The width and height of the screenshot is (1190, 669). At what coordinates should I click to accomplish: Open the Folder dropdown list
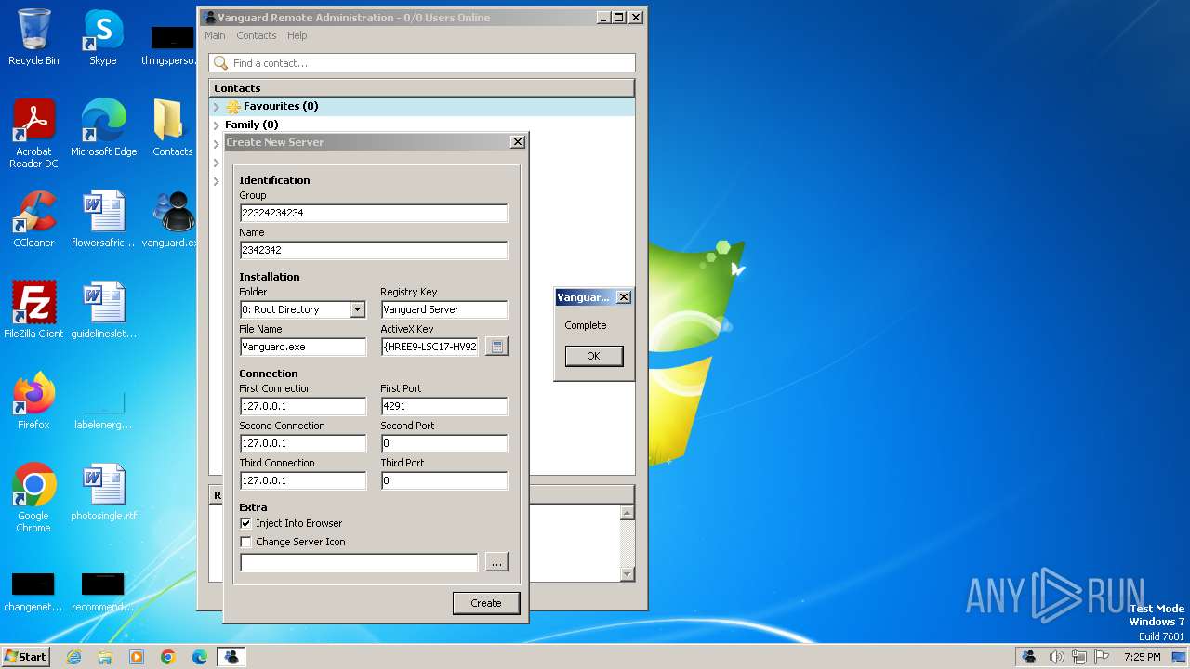357,309
